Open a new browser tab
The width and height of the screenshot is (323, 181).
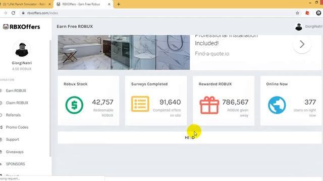click(x=119, y=4)
